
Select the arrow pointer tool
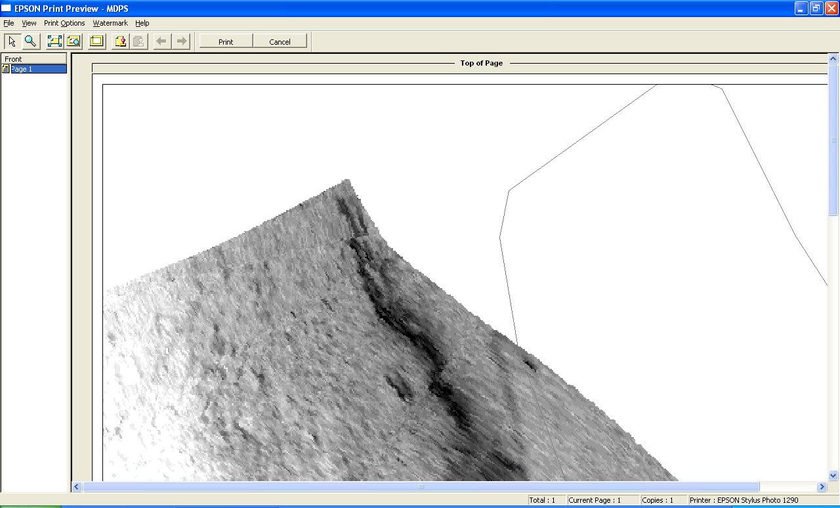[x=12, y=41]
